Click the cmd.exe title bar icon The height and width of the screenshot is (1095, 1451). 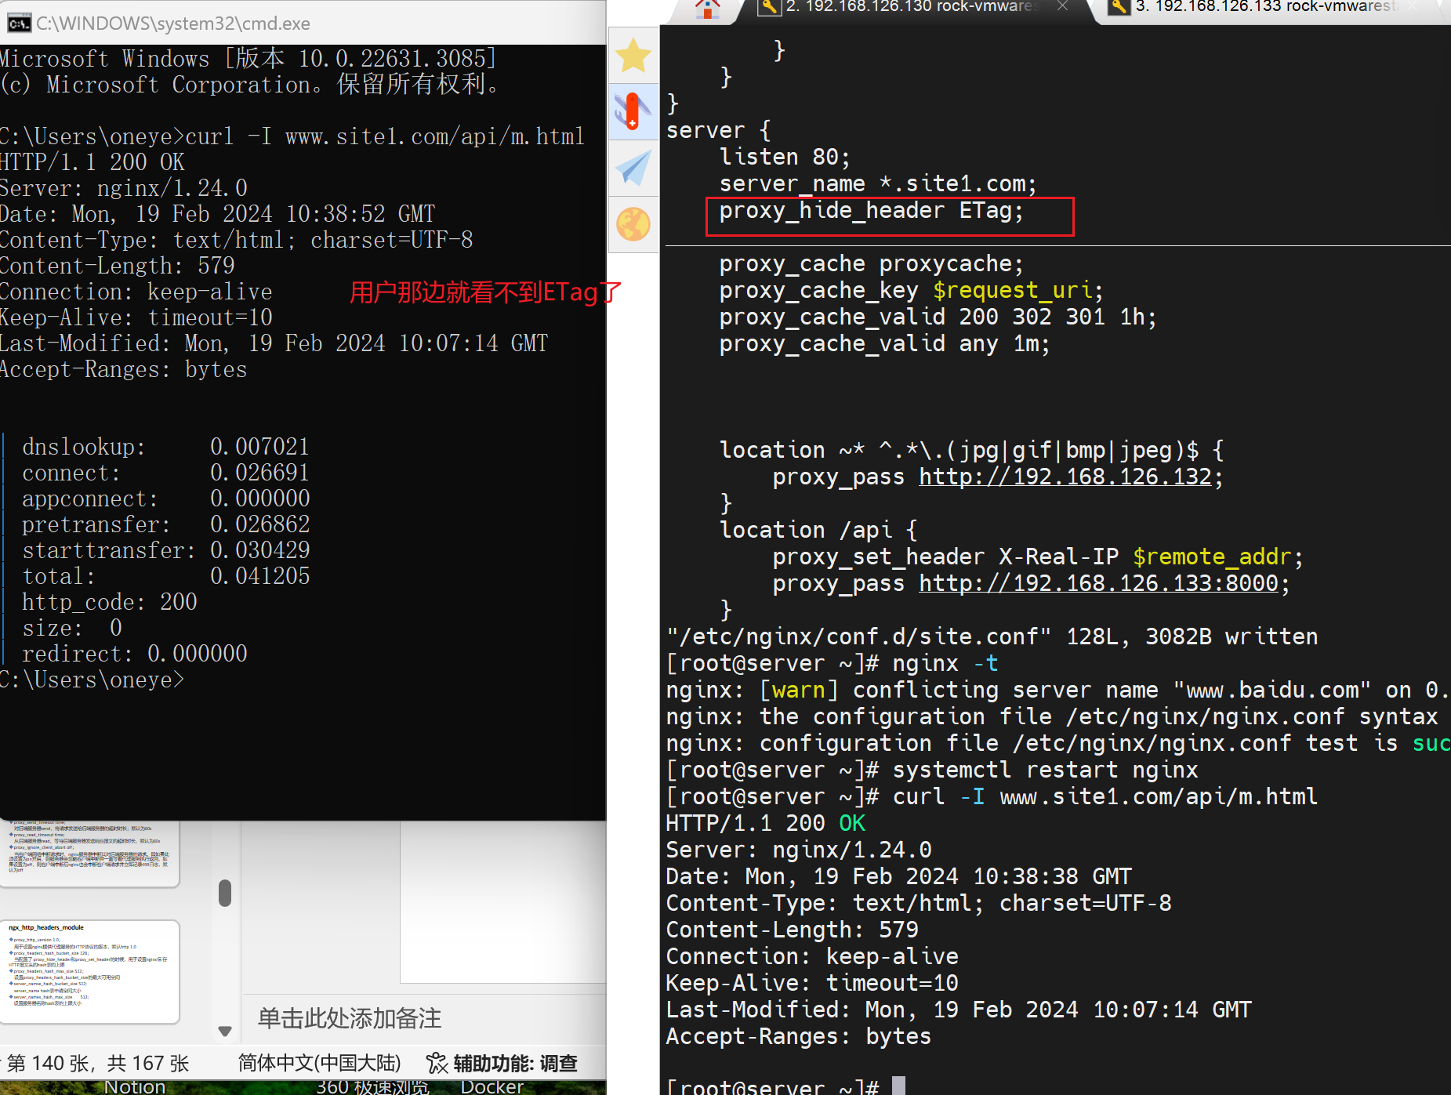pyautogui.click(x=19, y=24)
